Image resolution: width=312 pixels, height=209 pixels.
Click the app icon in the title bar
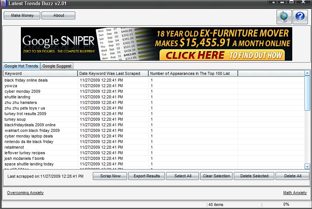[3, 3]
